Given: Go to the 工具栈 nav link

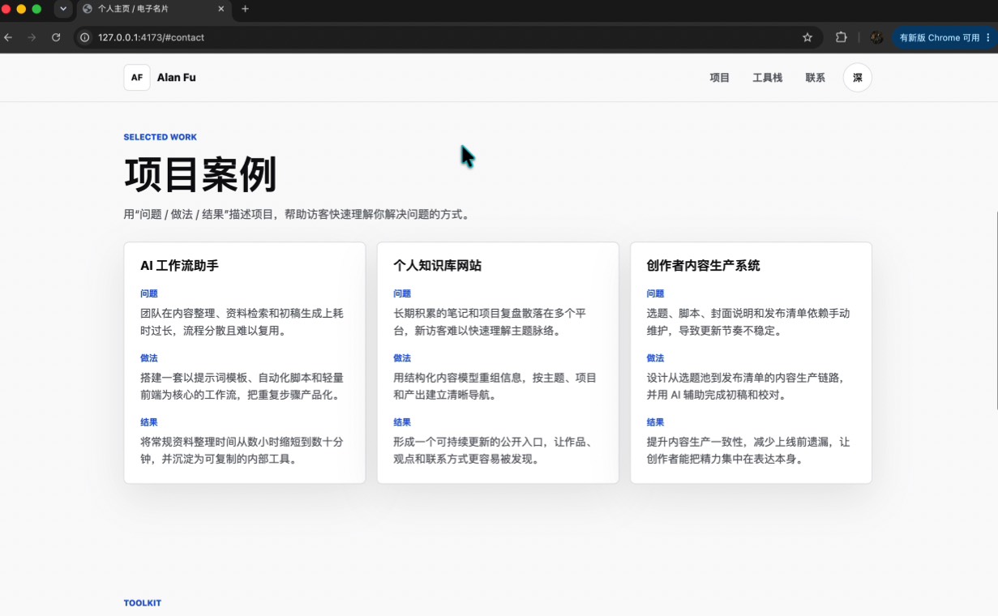Looking at the screenshot, I should 768,78.
